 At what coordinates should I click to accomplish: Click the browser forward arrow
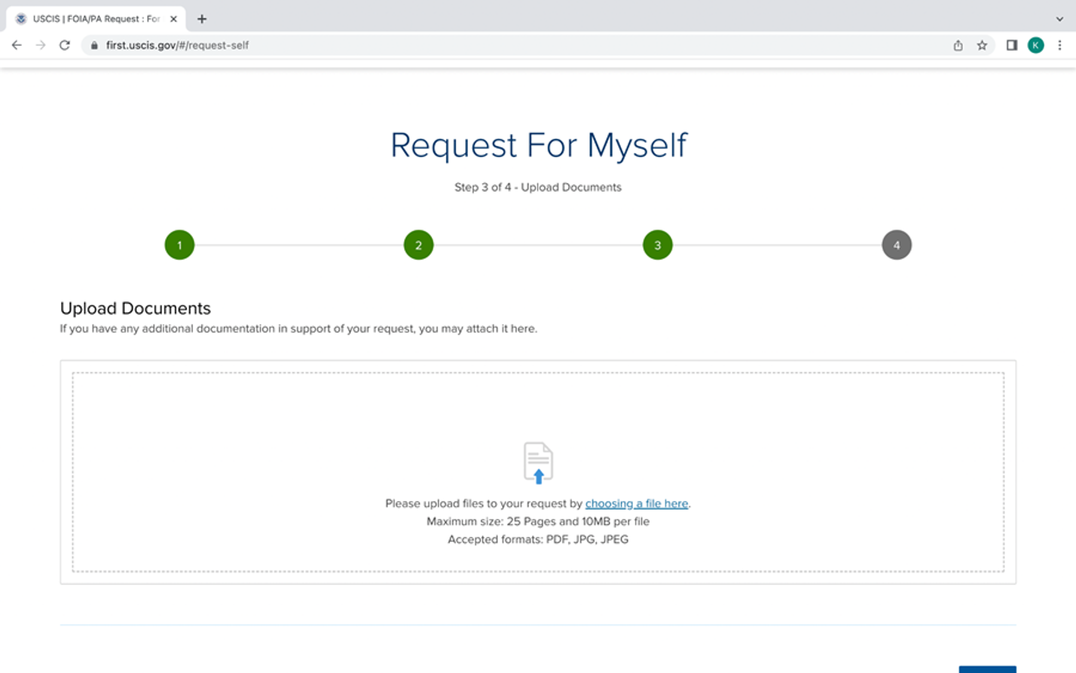coord(41,45)
